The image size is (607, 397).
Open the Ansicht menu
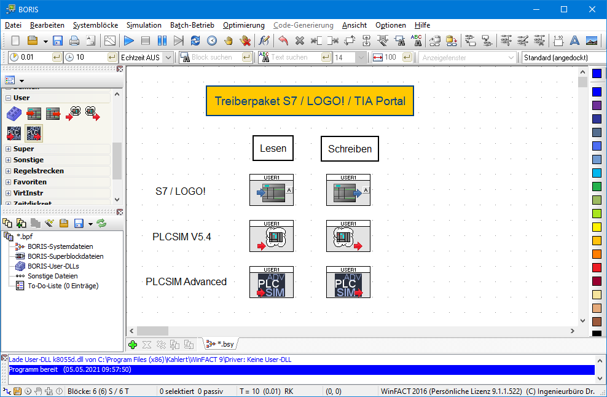coord(354,25)
